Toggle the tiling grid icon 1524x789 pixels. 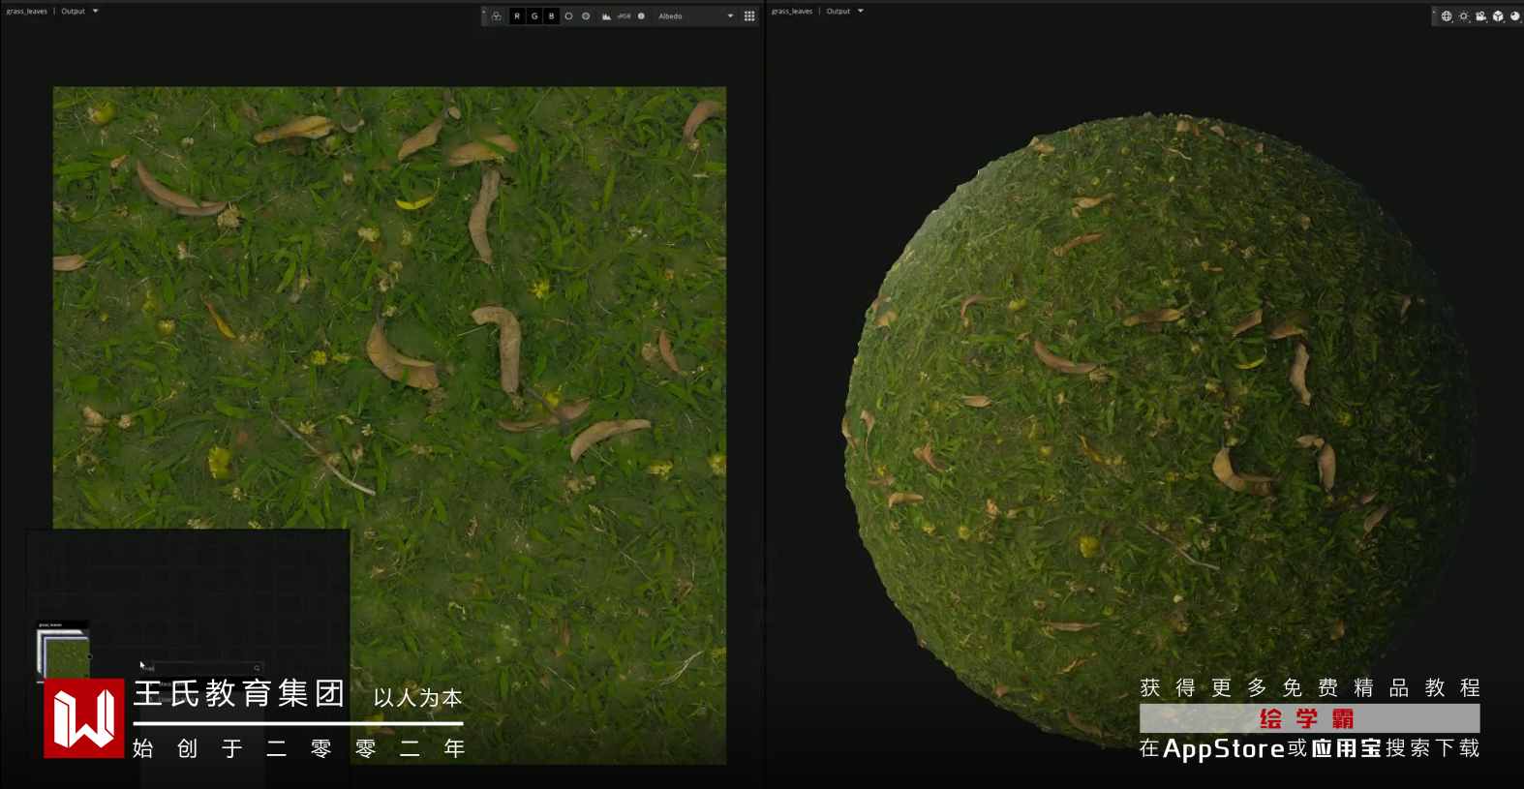(x=749, y=16)
